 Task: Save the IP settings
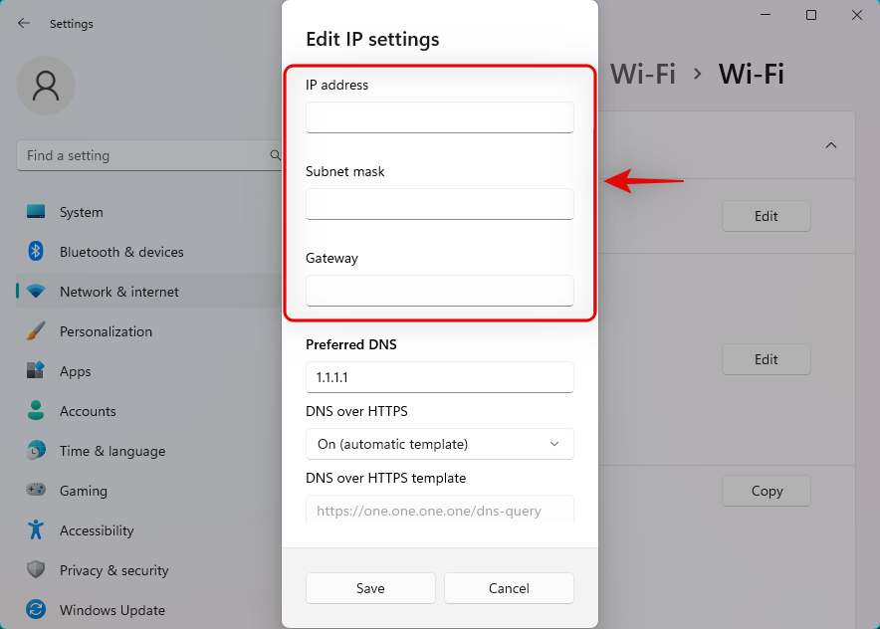tap(370, 588)
